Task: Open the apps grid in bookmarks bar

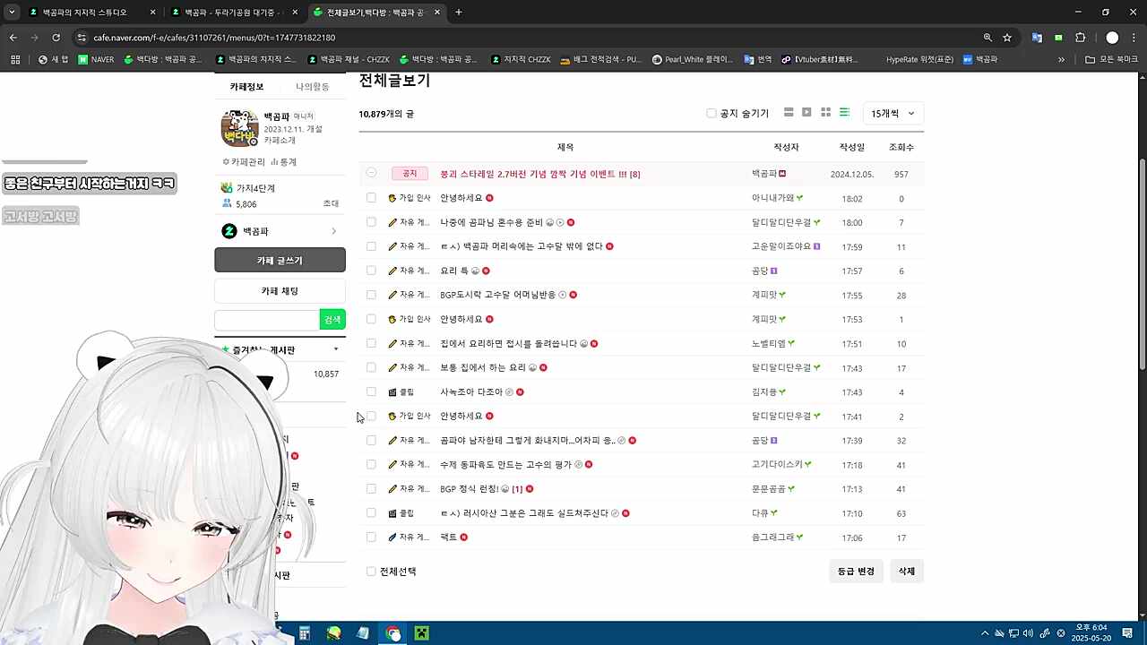Action: [15, 59]
